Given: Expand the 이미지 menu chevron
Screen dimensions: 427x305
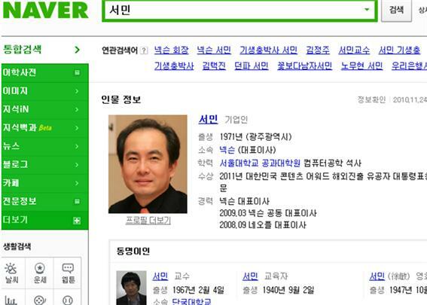Looking at the screenshot, I should point(77,91).
